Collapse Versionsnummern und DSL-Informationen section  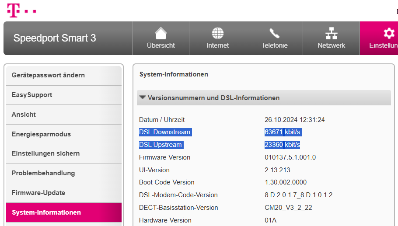pyautogui.click(x=143, y=98)
